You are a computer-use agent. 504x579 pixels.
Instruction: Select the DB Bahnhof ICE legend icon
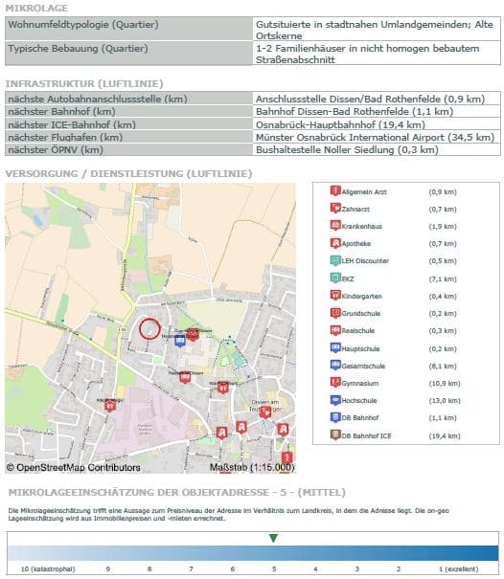pyautogui.click(x=335, y=435)
